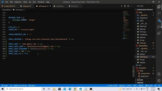Screen dimensions: 162x91
Task: Open Microsoft Store from taskbar
Action: (59, 89)
